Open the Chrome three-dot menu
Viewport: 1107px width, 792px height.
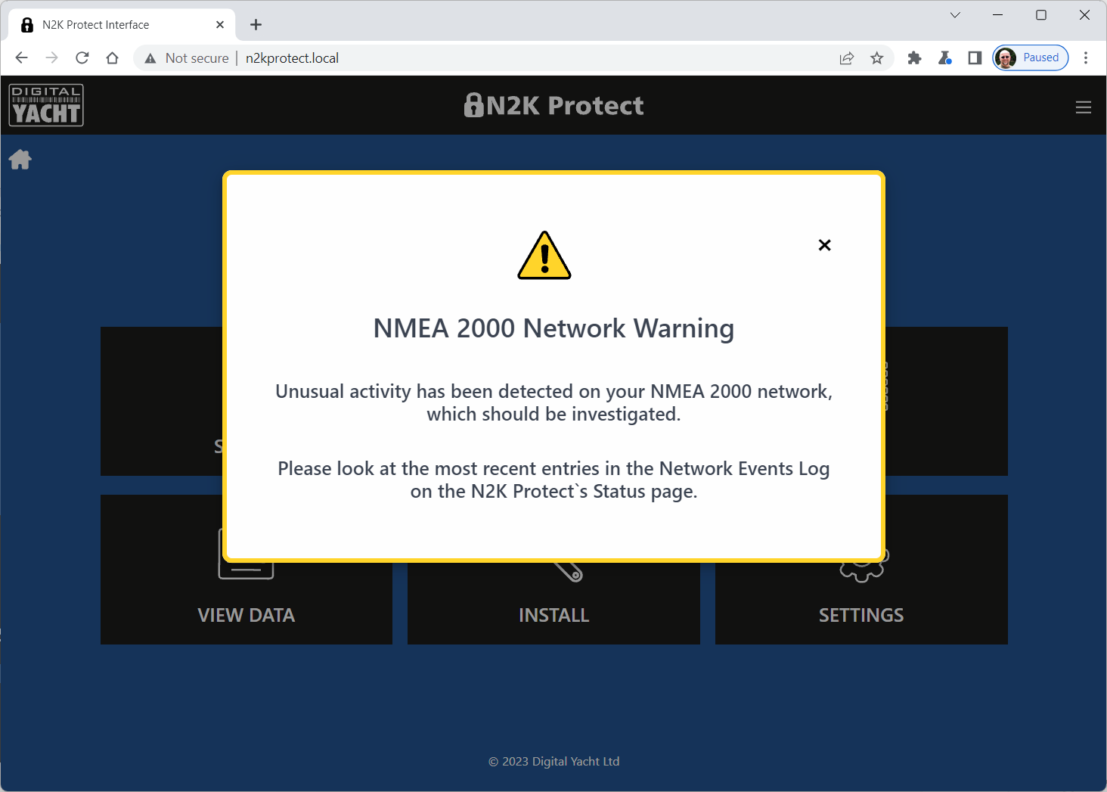coord(1086,58)
